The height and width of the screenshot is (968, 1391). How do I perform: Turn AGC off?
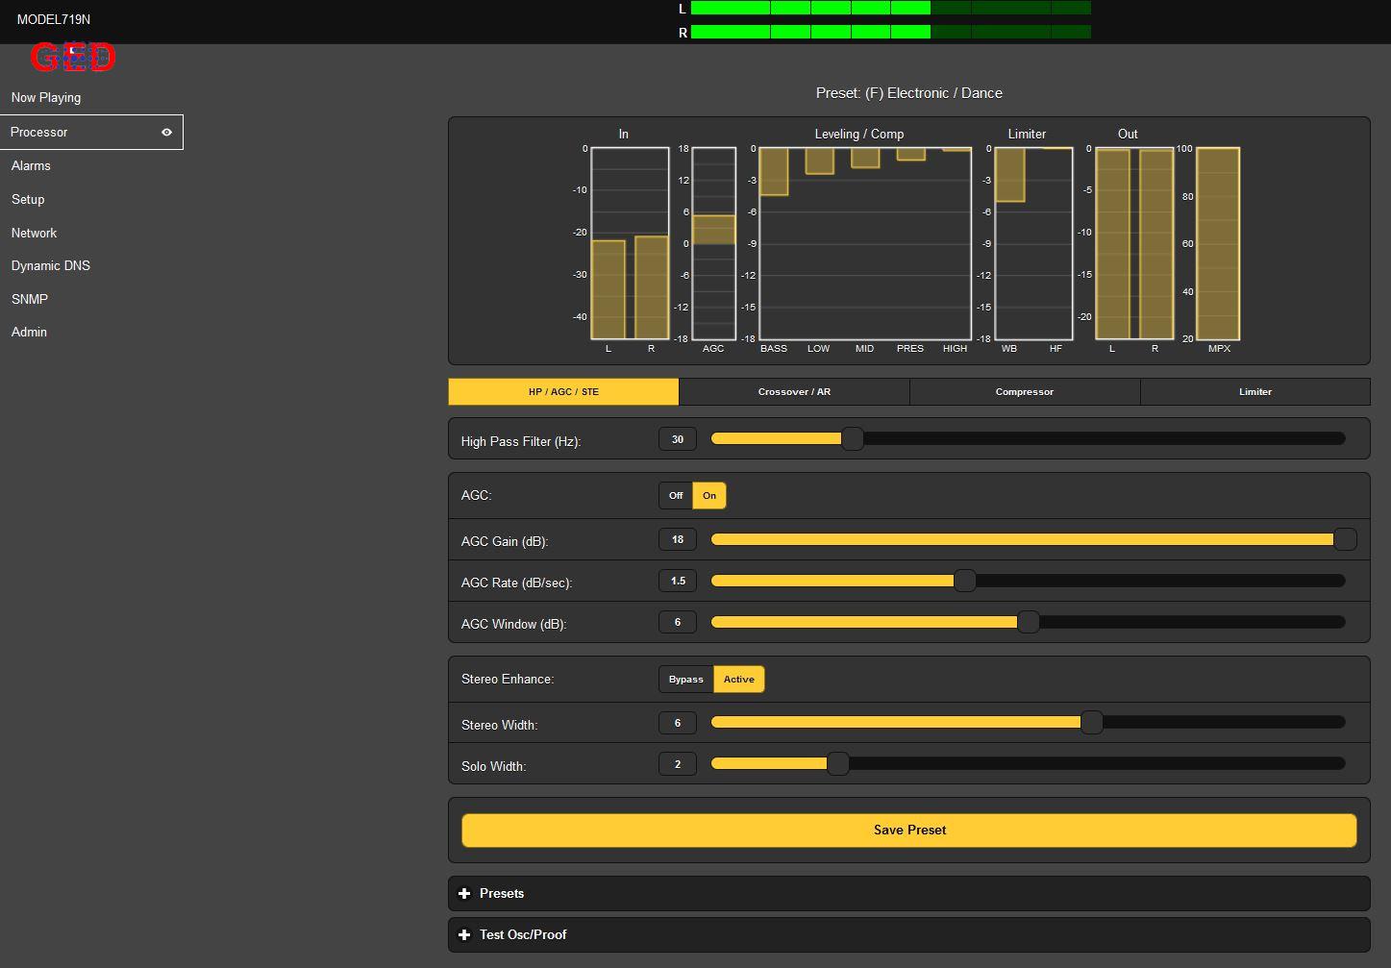(x=675, y=496)
